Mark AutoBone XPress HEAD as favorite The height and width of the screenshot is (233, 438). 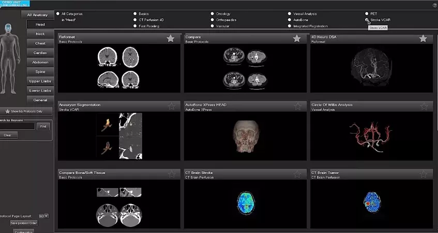298,106
